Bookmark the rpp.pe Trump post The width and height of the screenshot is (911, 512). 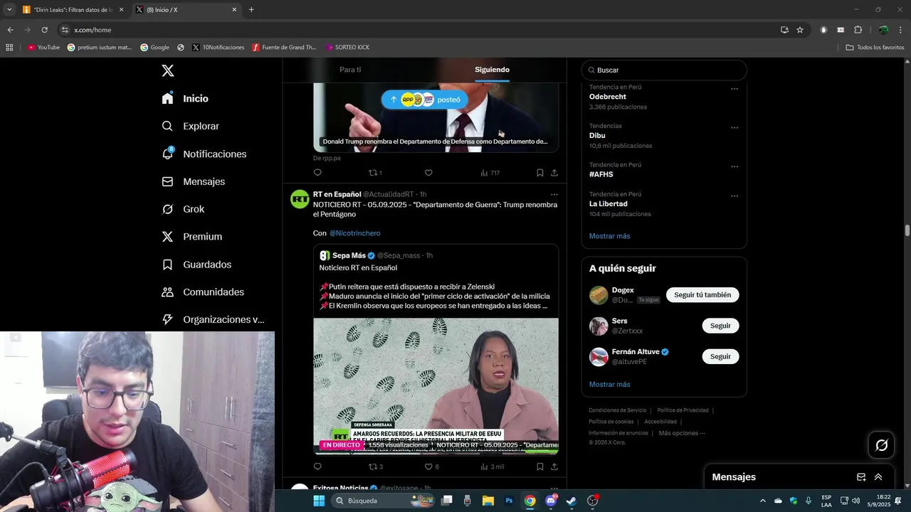pos(540,173)
